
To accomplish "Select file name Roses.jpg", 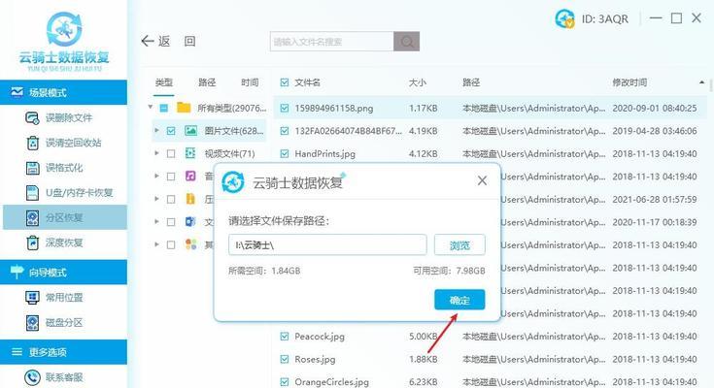I will [315, 359].
